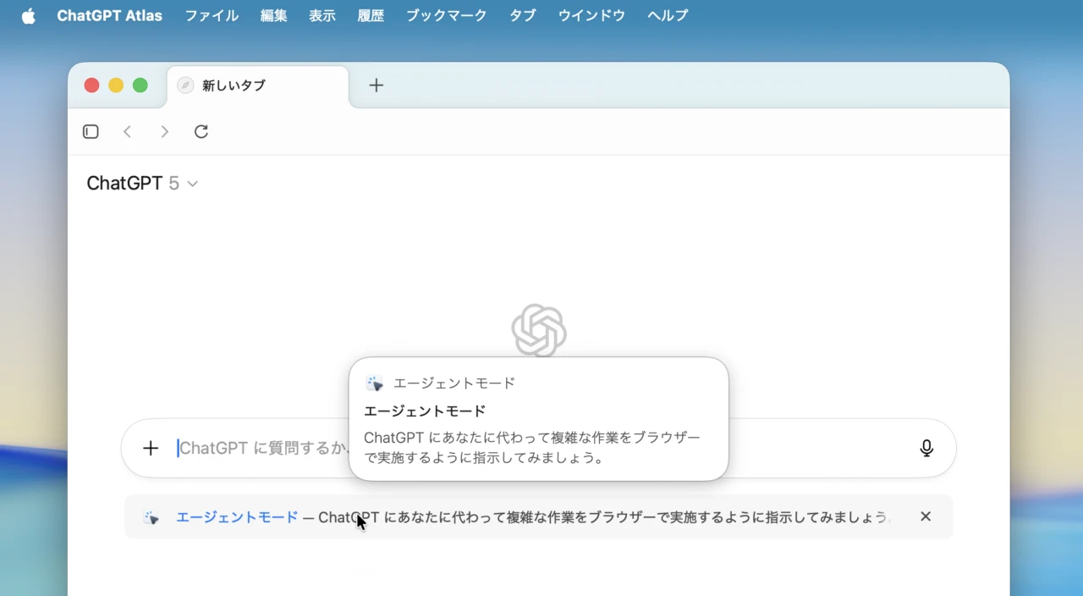Screen dimensions: 1083x596
Task: Open the ChatGPT Atlas app menu
Action: pos(109,15)
